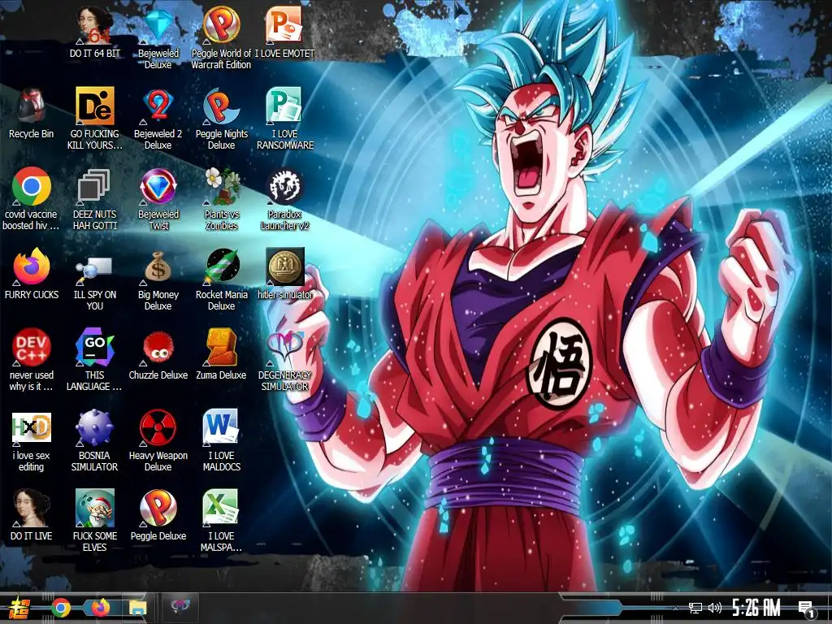Viewport: 832px width, 624px height.
Task: Open the 5:26 AM clock calendar
Action: tap(756, 608)
